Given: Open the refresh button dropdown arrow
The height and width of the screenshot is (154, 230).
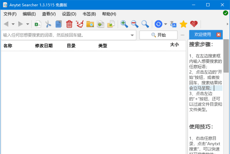Looking at the screenshot, I should (165, 24).
